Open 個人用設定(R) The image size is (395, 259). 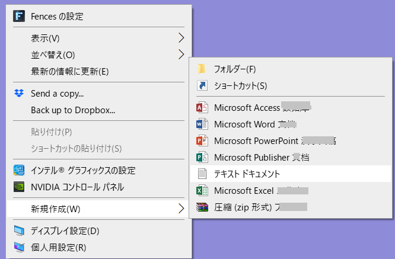click(98, 247)
